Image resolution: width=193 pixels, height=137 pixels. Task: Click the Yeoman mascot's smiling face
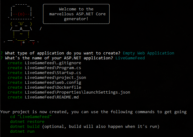(21, 24)
